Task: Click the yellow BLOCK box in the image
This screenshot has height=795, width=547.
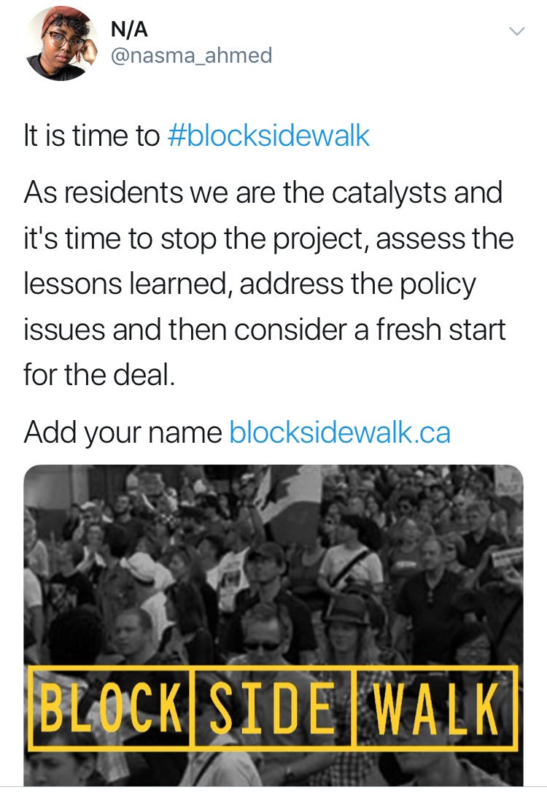Action: pyautogui.click(x=111, y=707)
